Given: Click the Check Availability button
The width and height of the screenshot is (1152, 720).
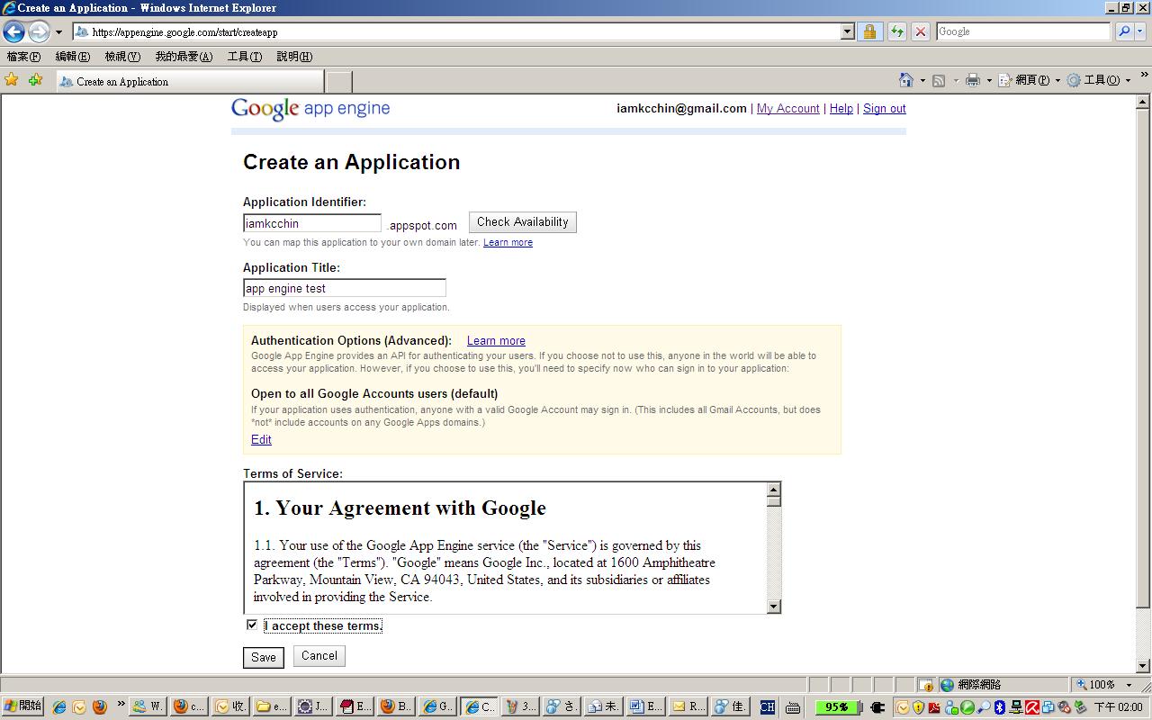Looking at the screenshot, I should pyautogui.click(x=523, y=222).
